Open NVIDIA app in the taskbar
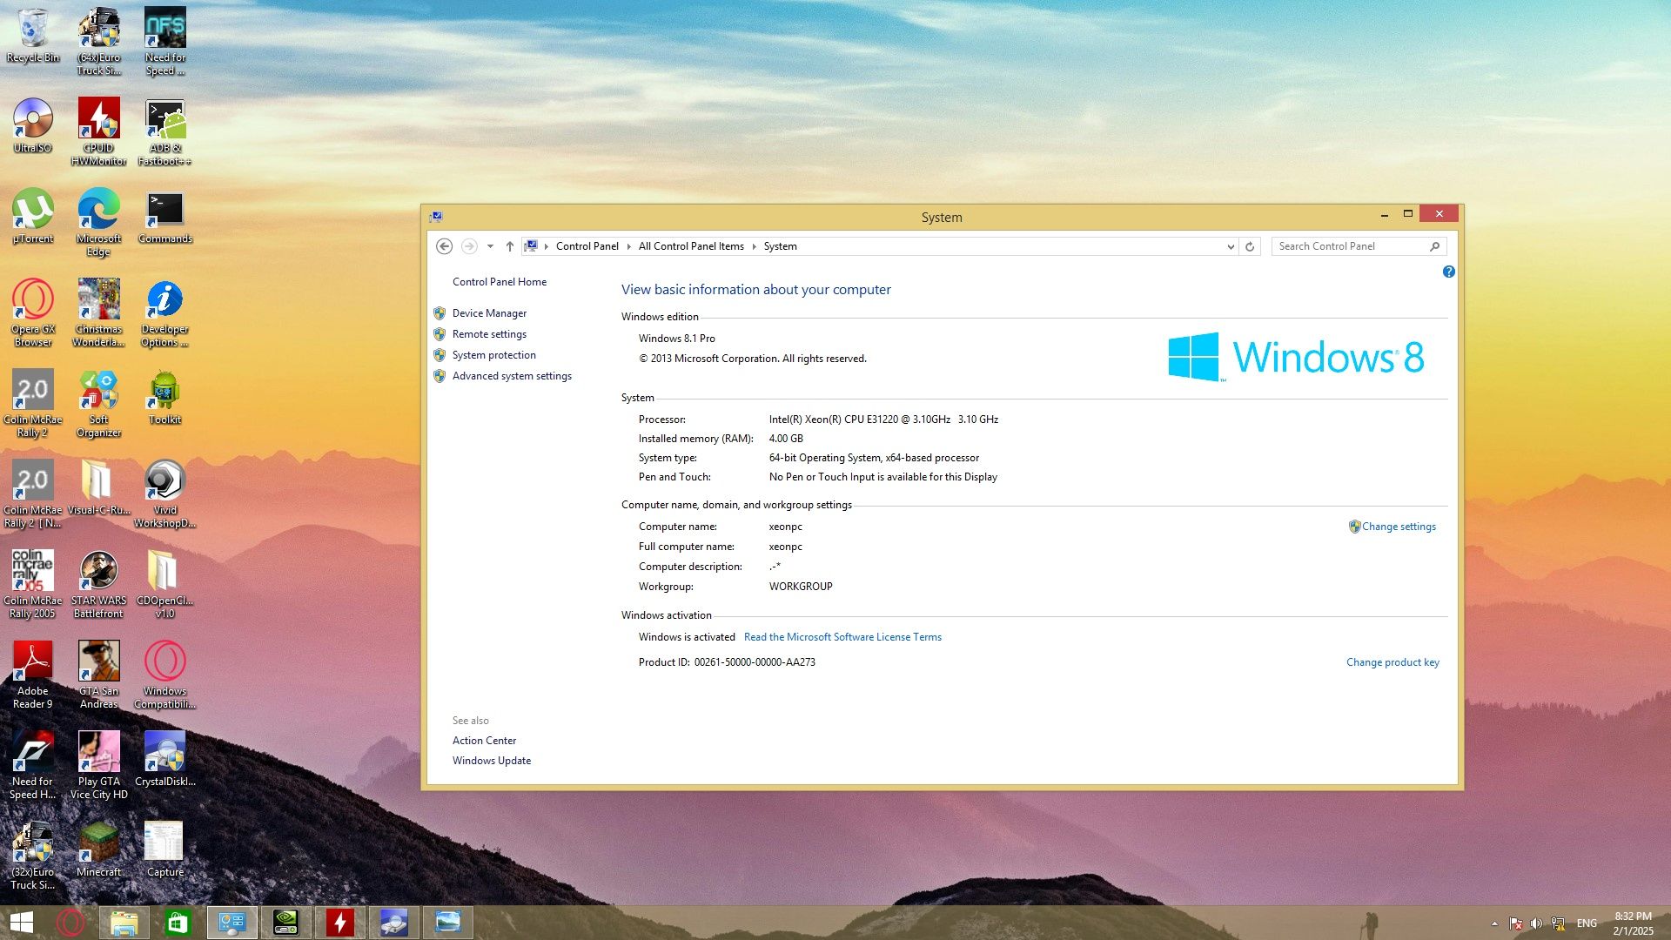Viewport: 1671px width, 940px height. (285, 923)
